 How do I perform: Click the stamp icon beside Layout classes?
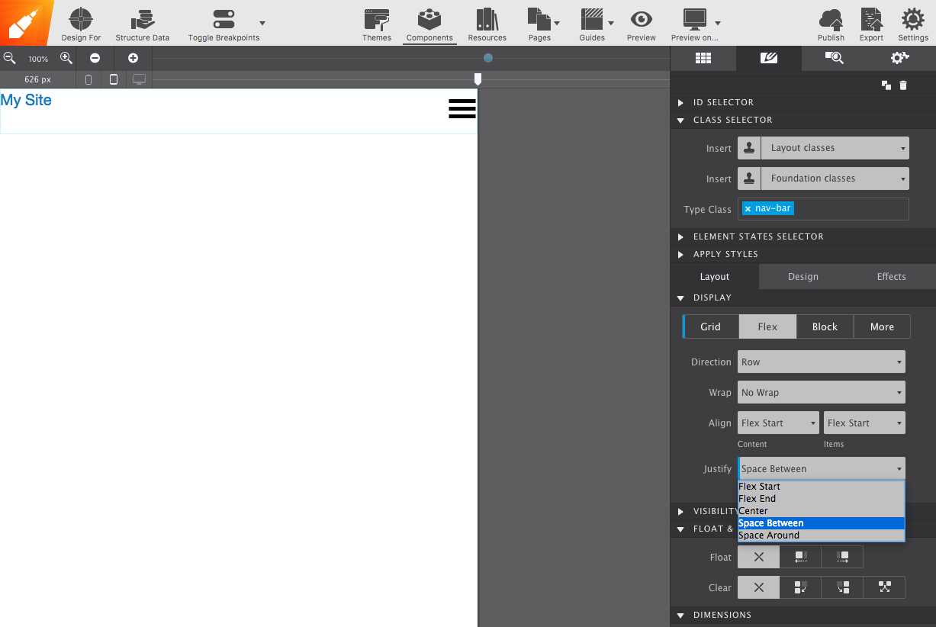coord(749,148)
